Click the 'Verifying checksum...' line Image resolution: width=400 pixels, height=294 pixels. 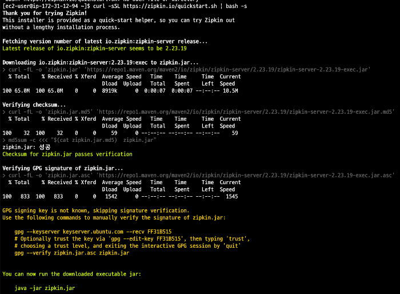(34, 105)
